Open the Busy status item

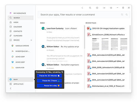coord(21,80)
